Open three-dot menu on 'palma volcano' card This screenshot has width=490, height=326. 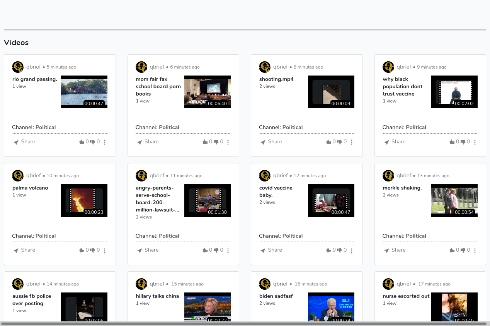click(105, 251)
